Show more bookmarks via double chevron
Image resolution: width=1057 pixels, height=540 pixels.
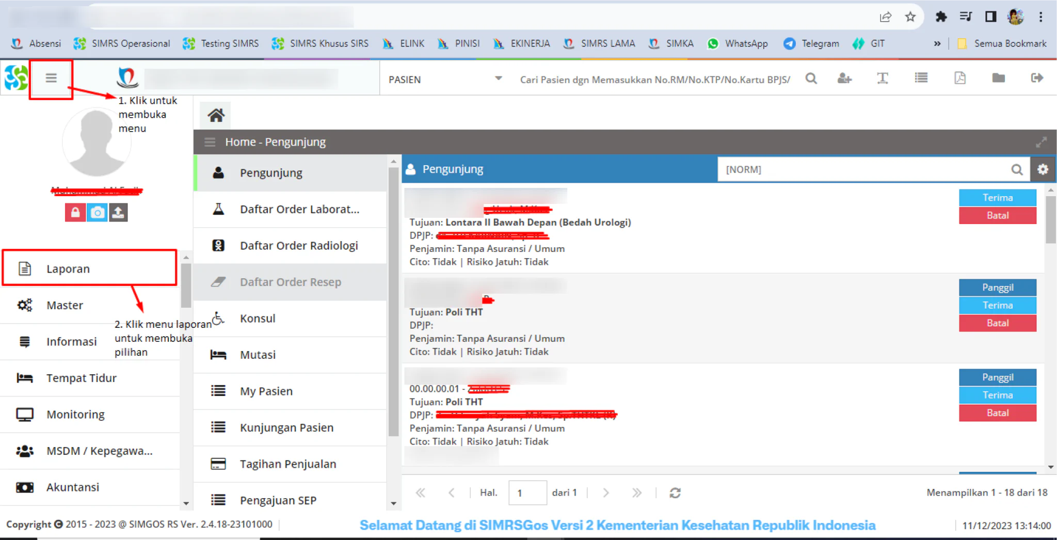point(937,44)
